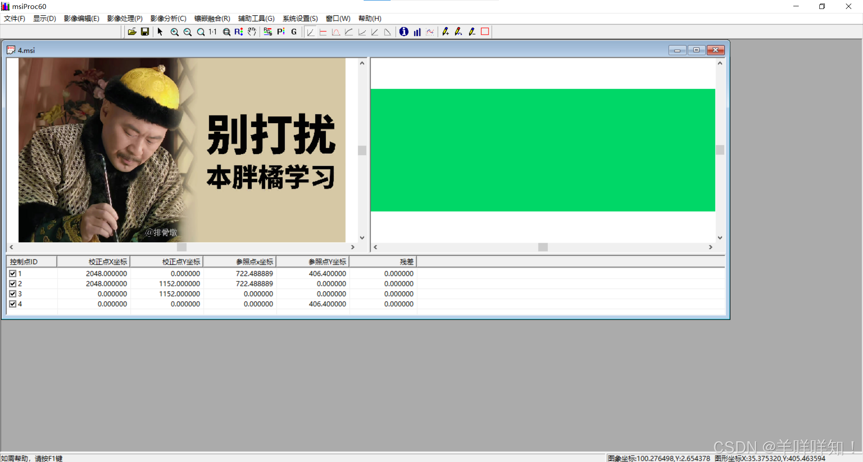The image size is (863, 462).
Task: Open the 帮助(H) menu
Action: [370, 18]
